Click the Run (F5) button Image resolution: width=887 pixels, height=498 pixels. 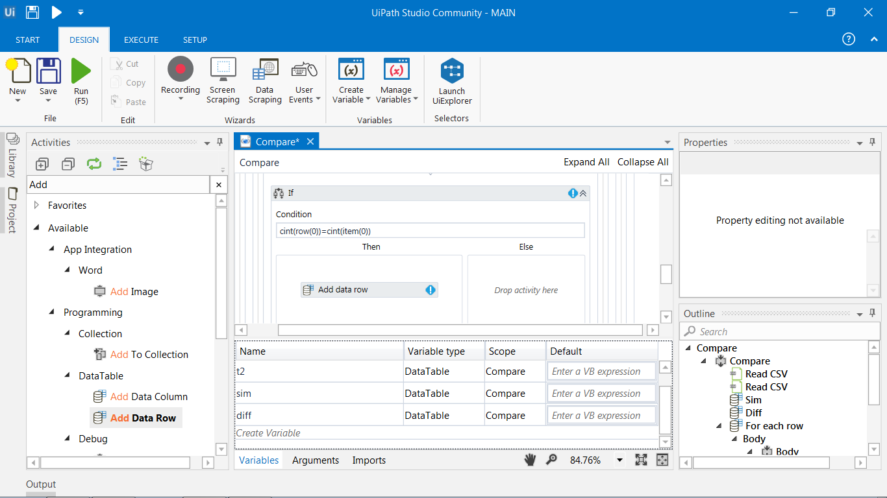(81, 71)
